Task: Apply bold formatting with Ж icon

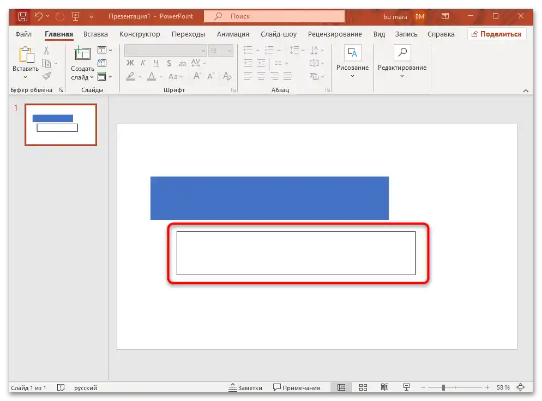Action: [x=130, y=63]
